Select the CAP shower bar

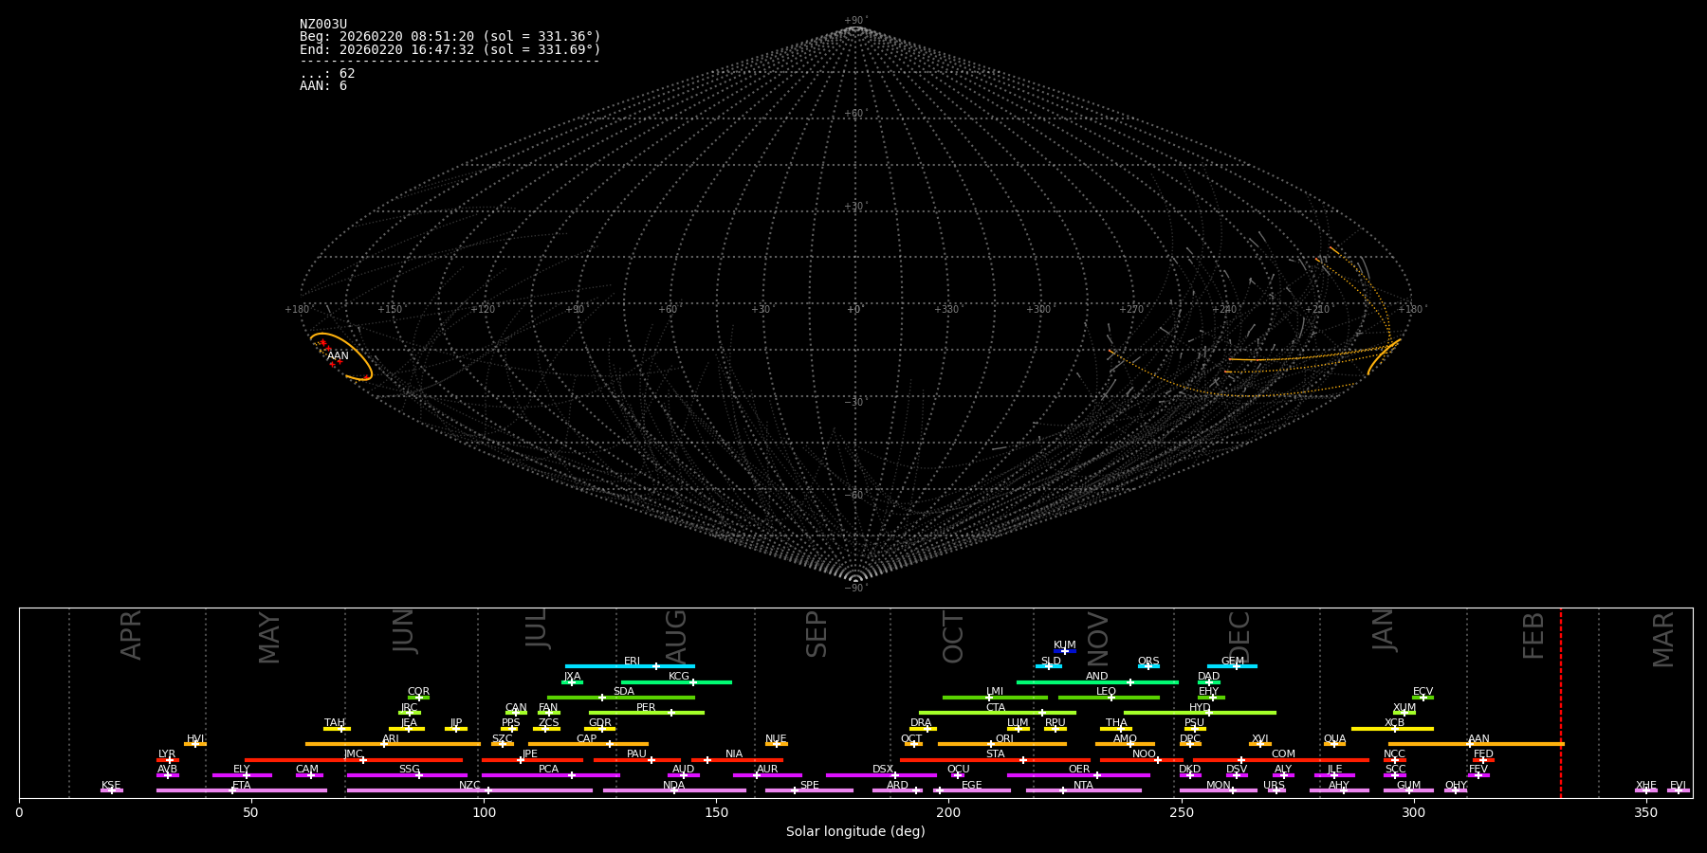click(588, 744)
